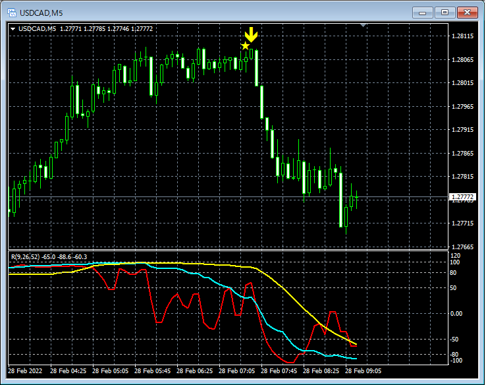Click the 1.27865 price scale value

pos(463,153)
